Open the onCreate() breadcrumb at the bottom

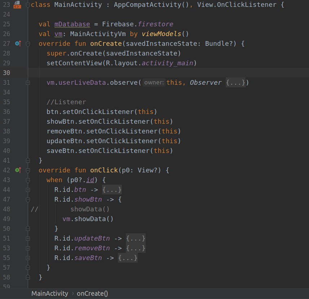92,294
